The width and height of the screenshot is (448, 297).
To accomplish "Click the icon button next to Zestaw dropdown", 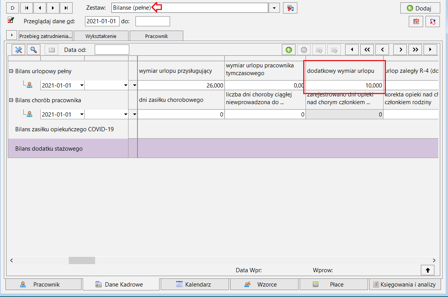I will pos(290,8).
